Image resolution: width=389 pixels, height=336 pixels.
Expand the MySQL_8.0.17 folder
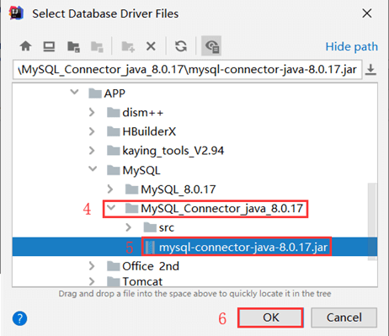(x=110, y=189)
